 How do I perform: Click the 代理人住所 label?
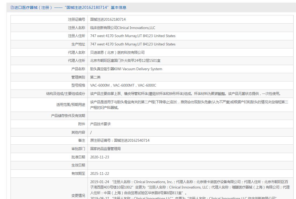pyautogui.click(x=76, y=61)
